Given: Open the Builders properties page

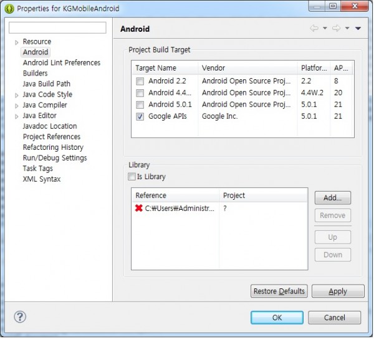Looking at the screenshot, I should pyautogui.click(x=35, y=73).
